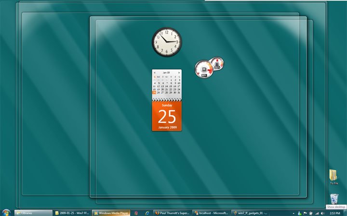This screenshot has height=216, width=347.
Task: Launch Internet Explorer from the taskbar
Action: pyautogui.click(x=147, y=213)
